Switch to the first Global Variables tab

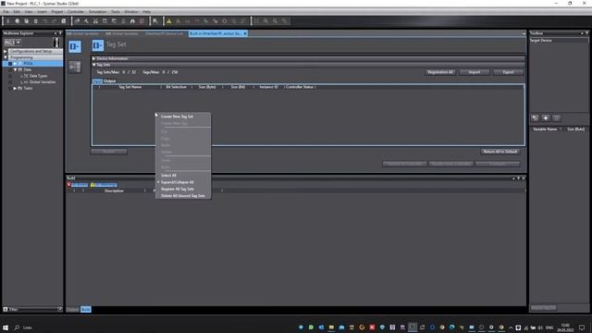coord(83,33)
